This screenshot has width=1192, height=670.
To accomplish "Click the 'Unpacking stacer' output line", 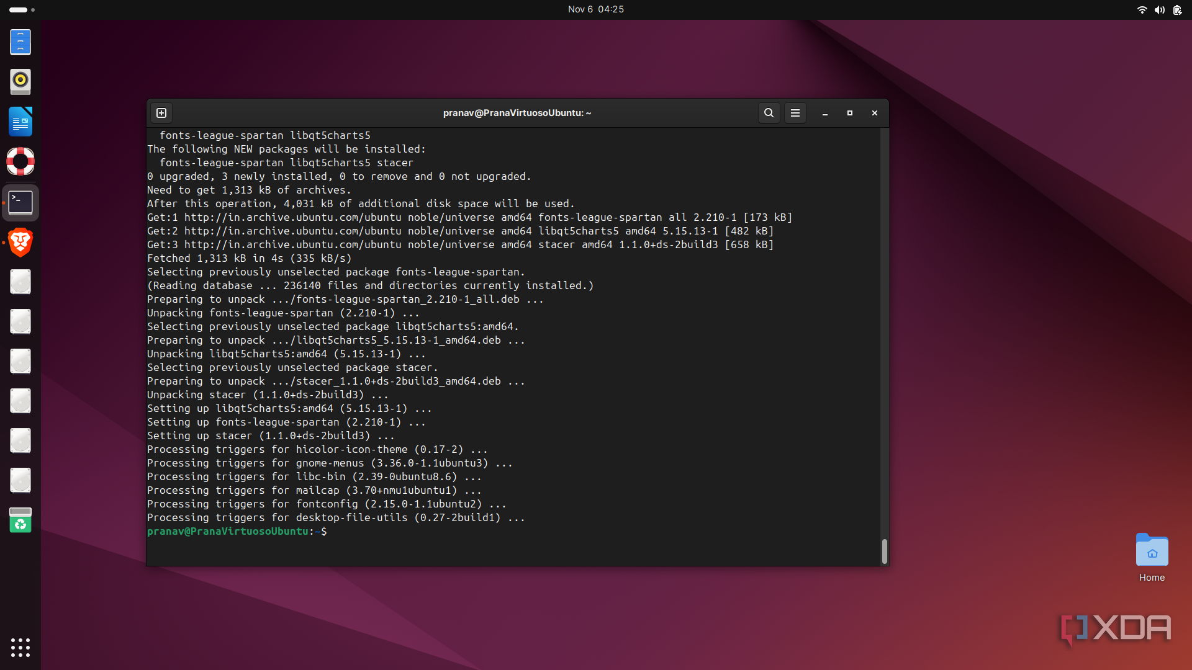I will point(268,395).
